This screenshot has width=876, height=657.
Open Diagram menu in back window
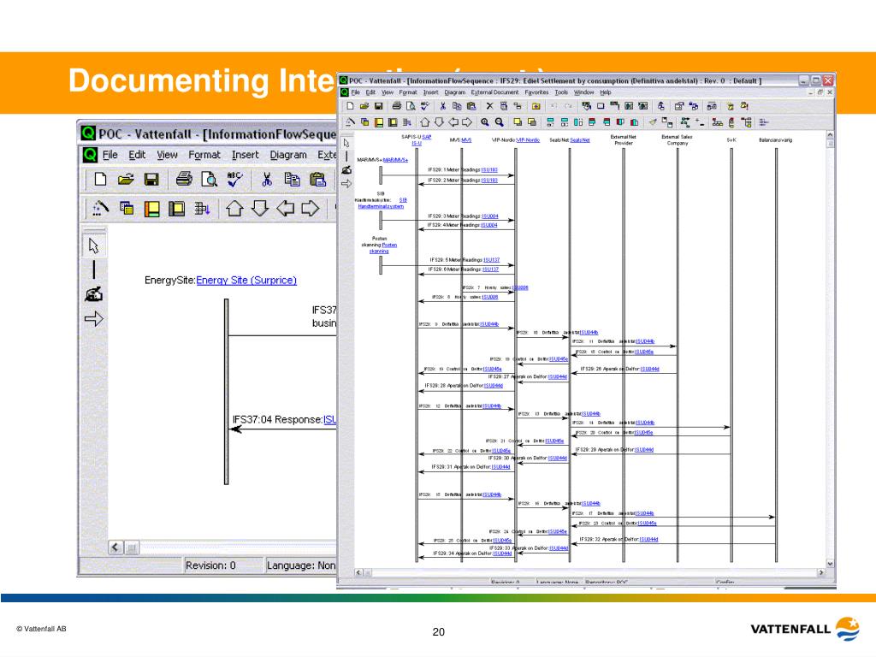tap(288, 155)
